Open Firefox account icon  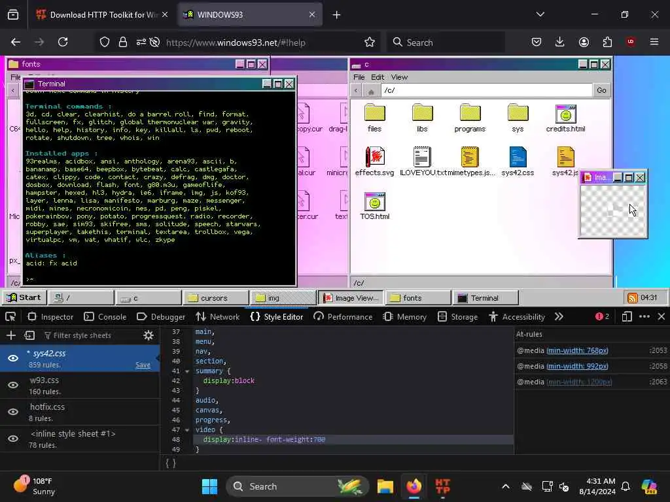point(584,42)
